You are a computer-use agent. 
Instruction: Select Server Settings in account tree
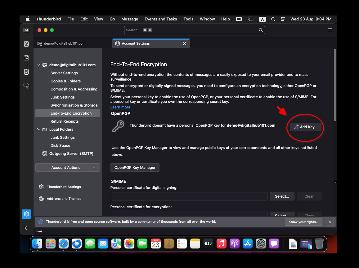tap(64, 73)
